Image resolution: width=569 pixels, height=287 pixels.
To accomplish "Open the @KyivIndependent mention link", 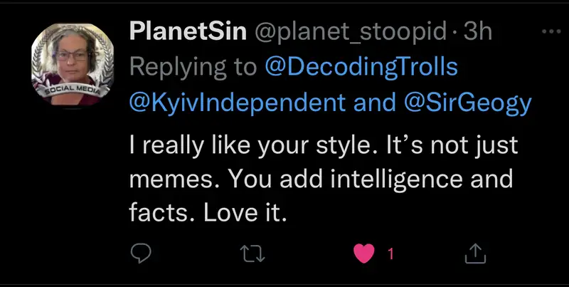I will 238,103.
